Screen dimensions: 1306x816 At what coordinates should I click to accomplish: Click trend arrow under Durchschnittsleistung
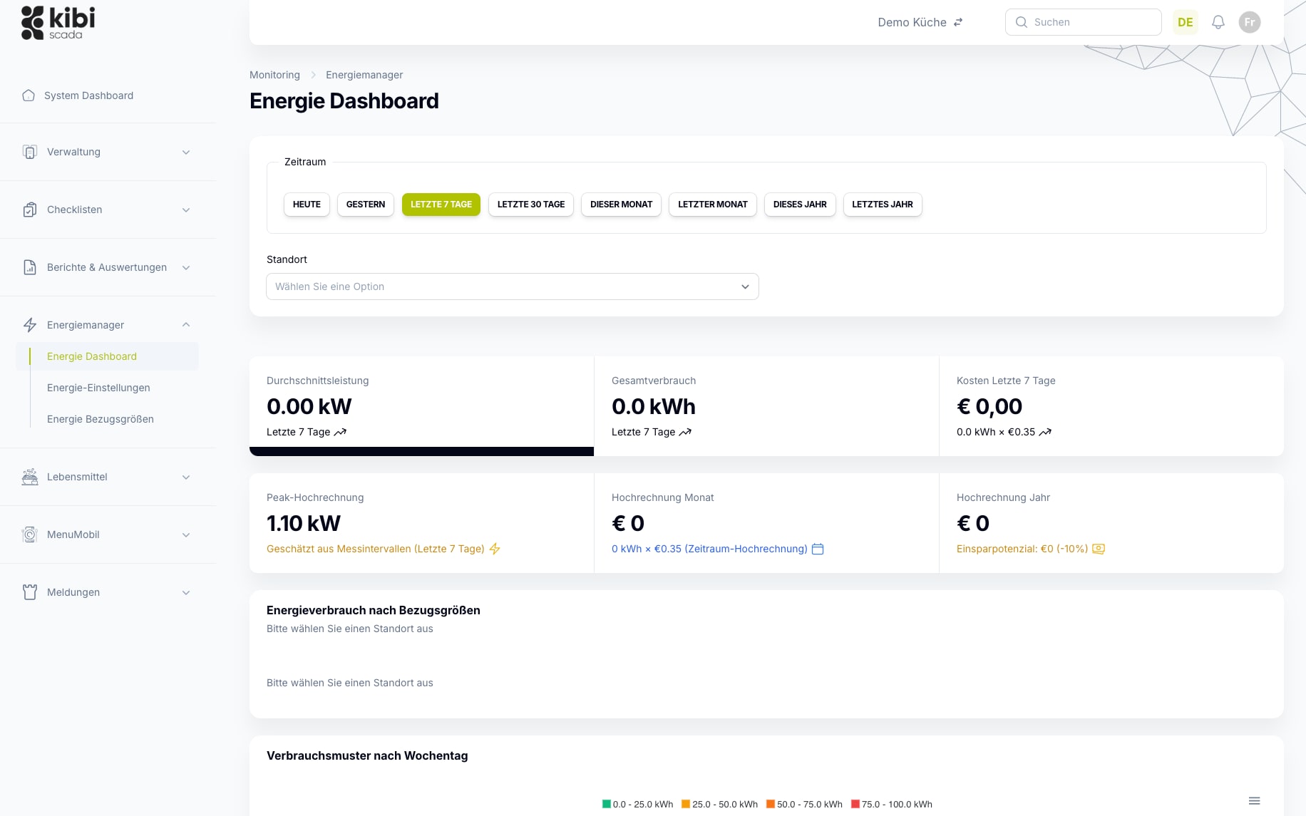(x=340, y=432)
